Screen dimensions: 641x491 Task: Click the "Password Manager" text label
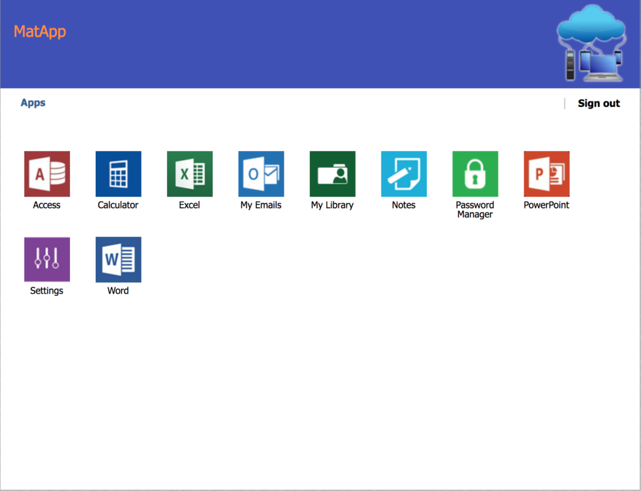click(475, 210)
